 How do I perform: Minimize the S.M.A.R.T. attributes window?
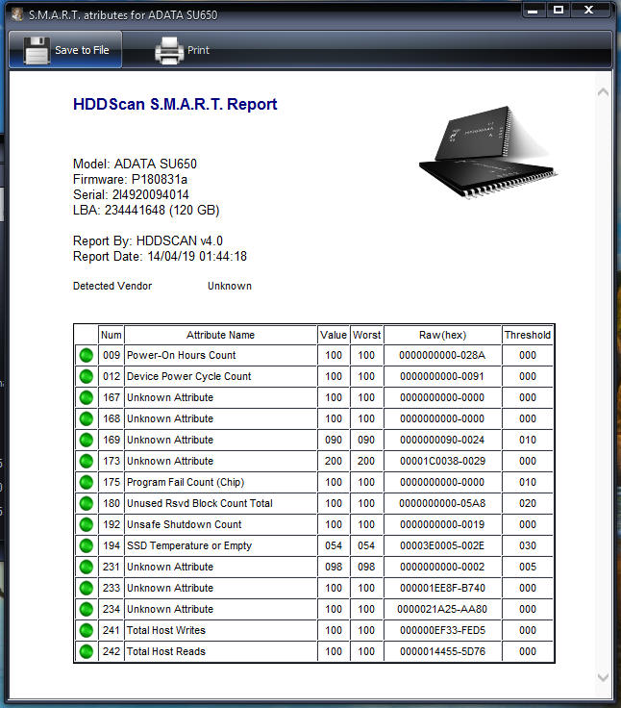click(x=533, y=10)
